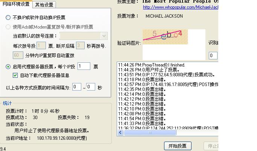This screenshot has width=257, height=151.
Task: Focus the 每个IP投 votes per IP field
Action: point(84,66)
